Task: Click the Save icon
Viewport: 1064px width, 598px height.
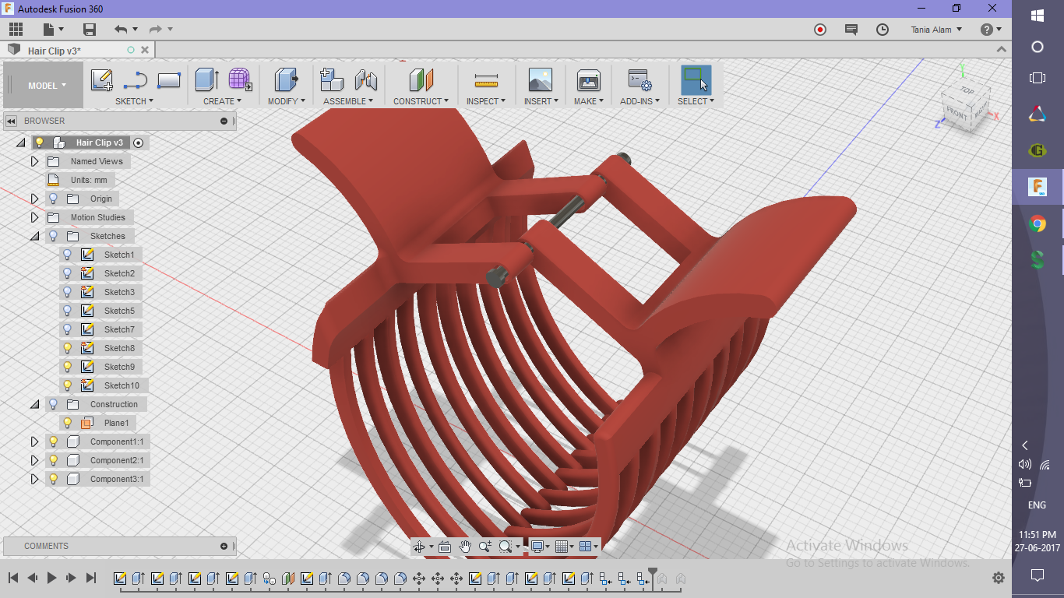Action: coord(90,30)
